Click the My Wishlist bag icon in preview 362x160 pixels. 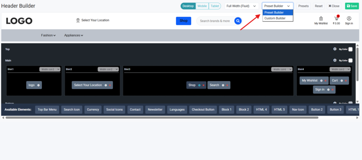(321, 18)
